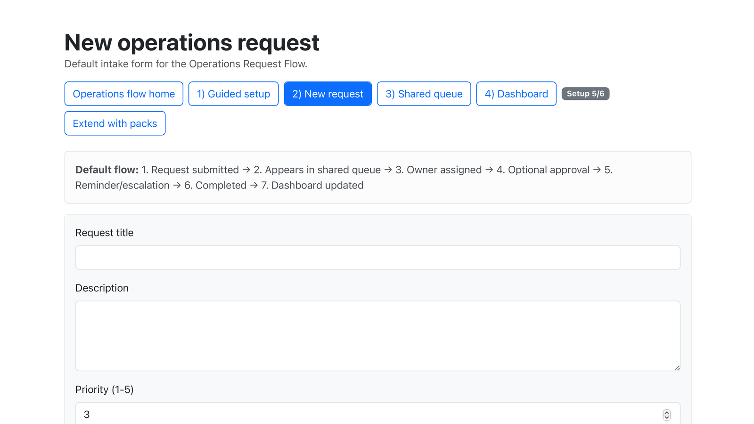Viewport: 754px width, 424px height.
Task: Click the Default flow summary box
Action: pos(377,177)
